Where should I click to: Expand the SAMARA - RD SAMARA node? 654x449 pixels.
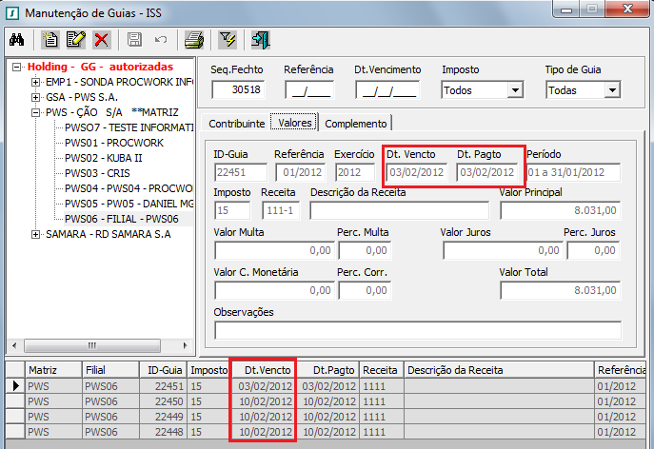36,234
